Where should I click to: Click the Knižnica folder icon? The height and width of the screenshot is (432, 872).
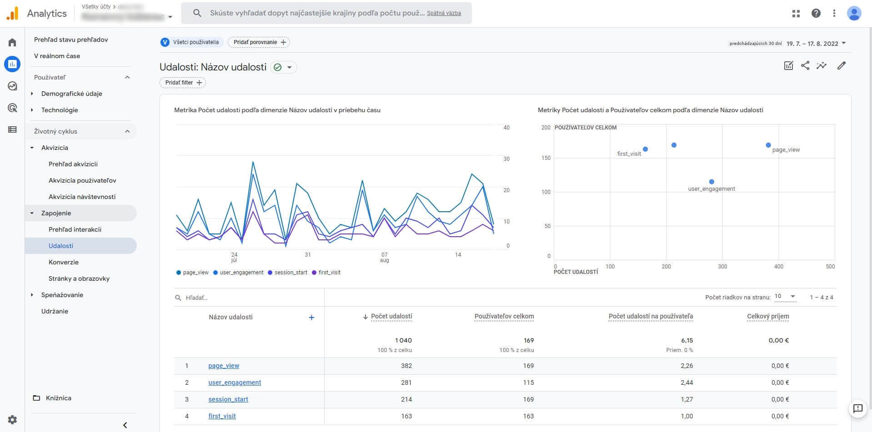point(36,398)
